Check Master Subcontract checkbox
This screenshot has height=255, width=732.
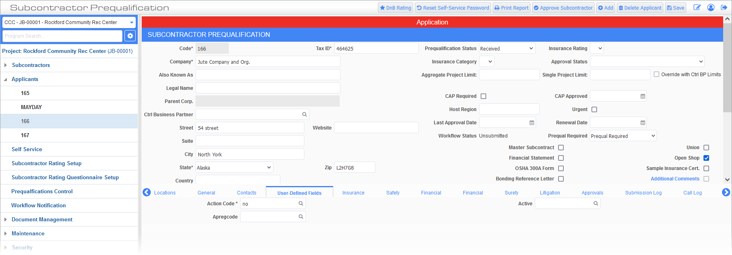[561, 148]
